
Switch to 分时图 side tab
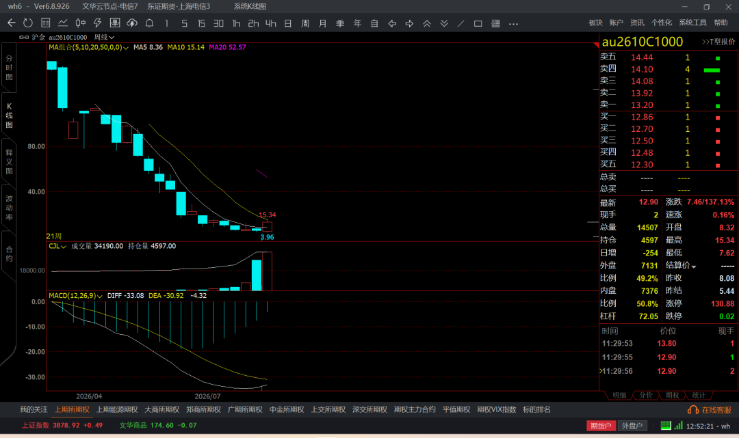coord(9,68)
